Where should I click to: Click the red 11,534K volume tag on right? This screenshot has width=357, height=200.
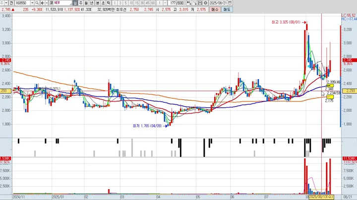click(x=350, y=158)
